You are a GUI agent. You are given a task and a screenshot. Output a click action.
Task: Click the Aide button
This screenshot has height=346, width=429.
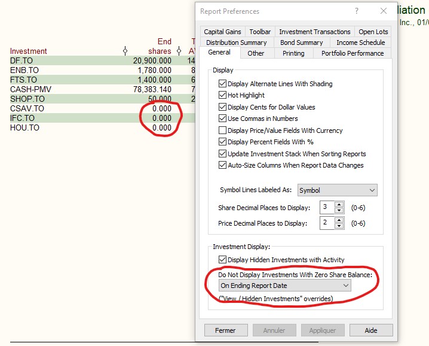tap(371, 330)
